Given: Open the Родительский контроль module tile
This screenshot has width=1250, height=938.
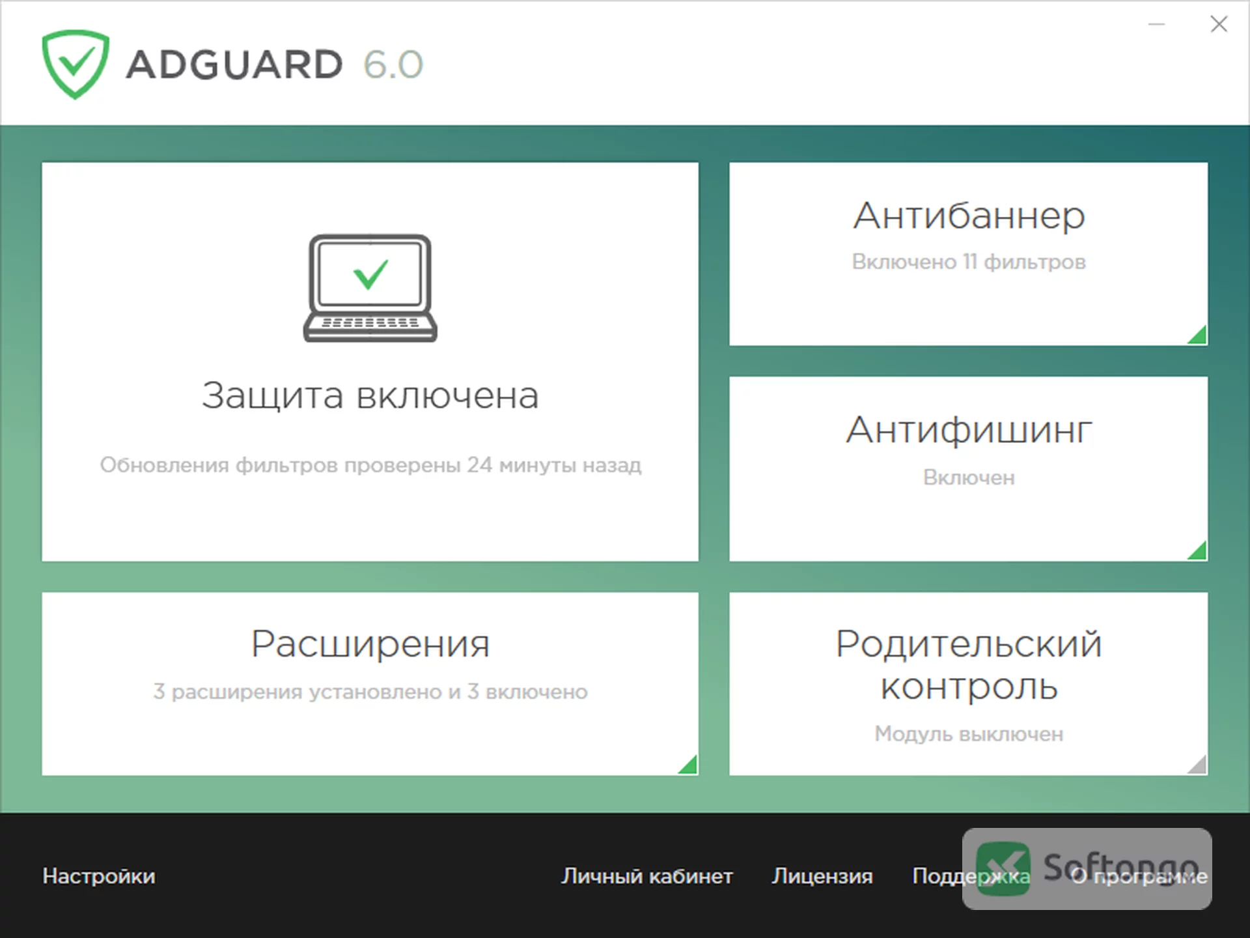Looking at the screenshot, I should click(968, 683).
